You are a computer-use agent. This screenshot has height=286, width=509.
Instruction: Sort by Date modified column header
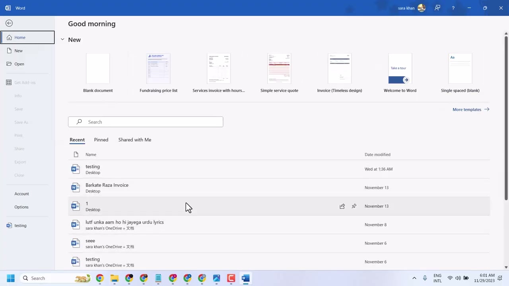click(377, 155)
